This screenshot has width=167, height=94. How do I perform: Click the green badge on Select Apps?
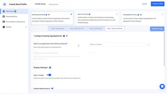[x=15, y=11]
